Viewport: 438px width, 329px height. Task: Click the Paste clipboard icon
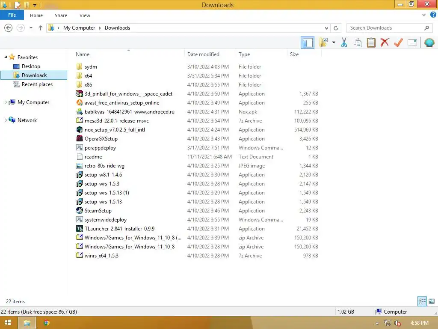click(371, 42)
